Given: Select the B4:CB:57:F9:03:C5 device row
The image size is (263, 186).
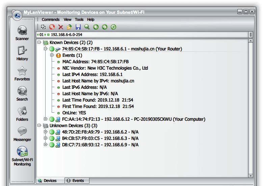Looking at the screenshot, I should pos(100,139).
